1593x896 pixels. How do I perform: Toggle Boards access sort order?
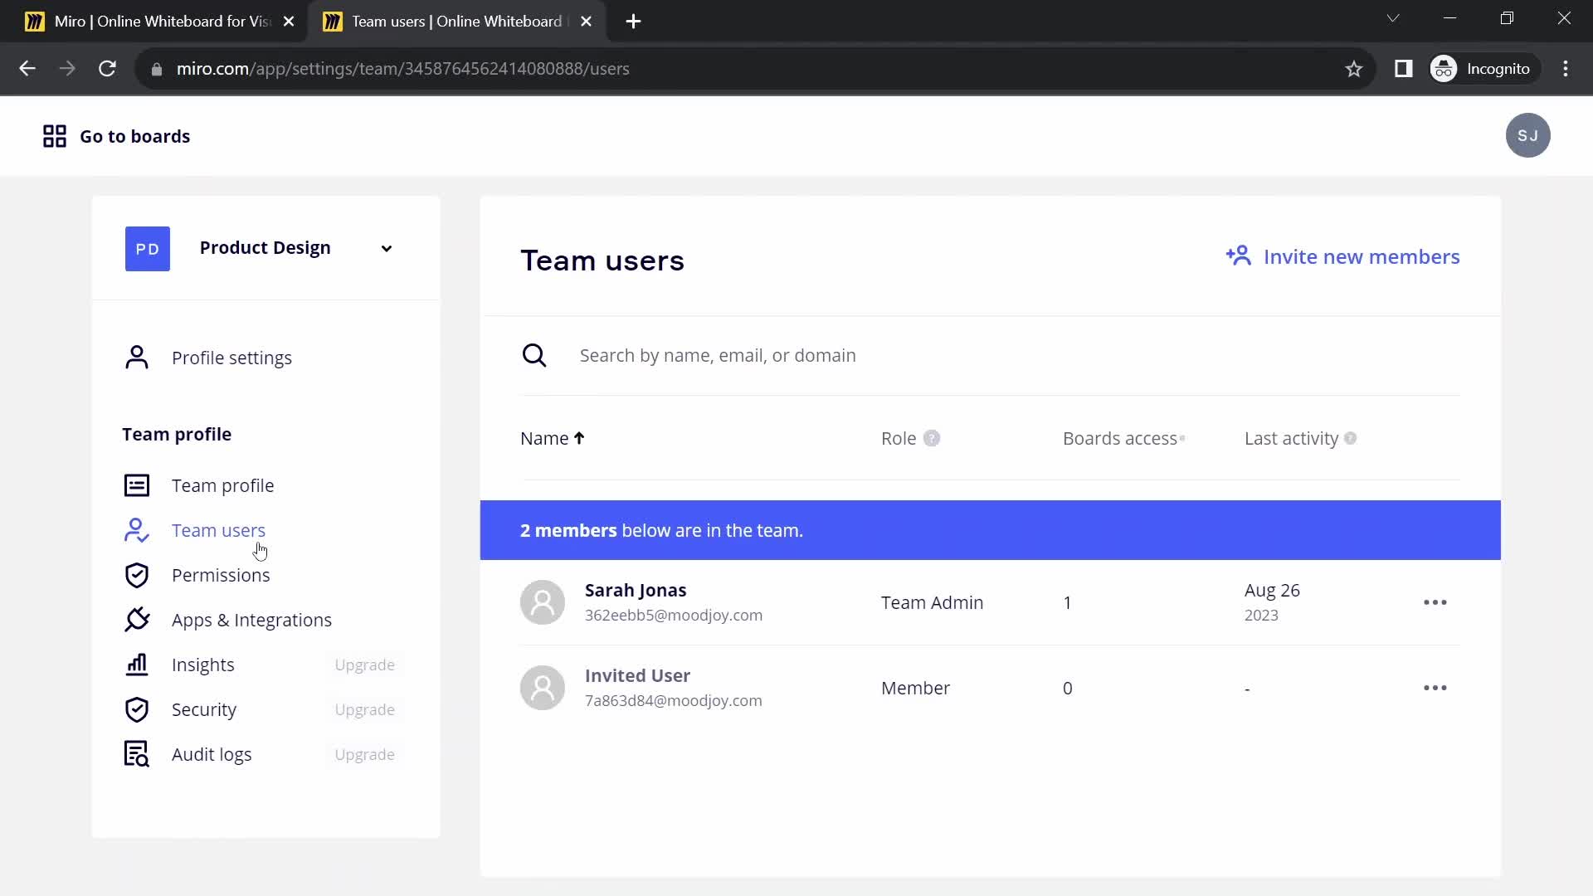(x=1120, y=437)
